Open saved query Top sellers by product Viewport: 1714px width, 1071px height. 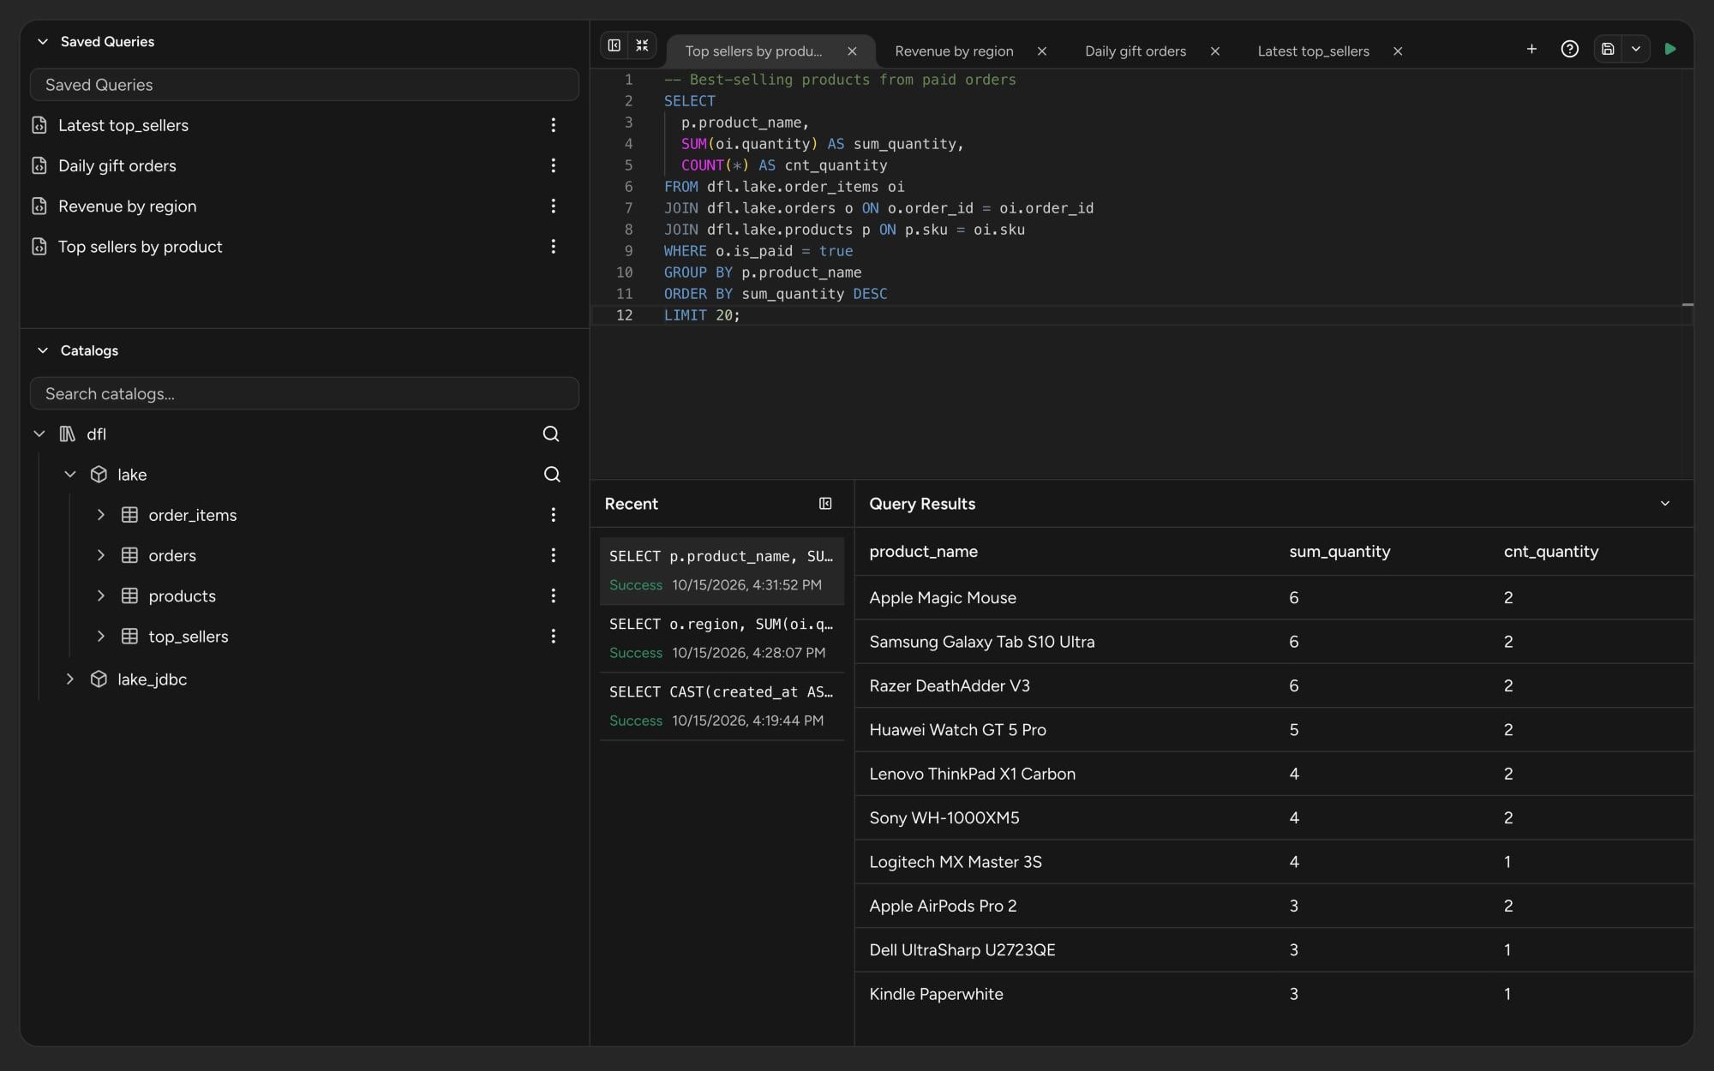pos(140,247)
